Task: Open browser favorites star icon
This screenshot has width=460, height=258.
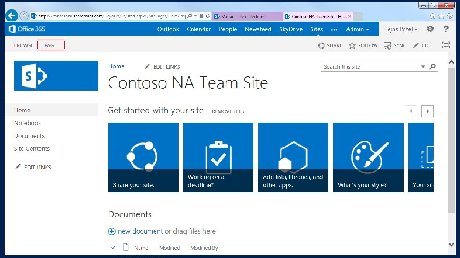Action: [441, 16]
